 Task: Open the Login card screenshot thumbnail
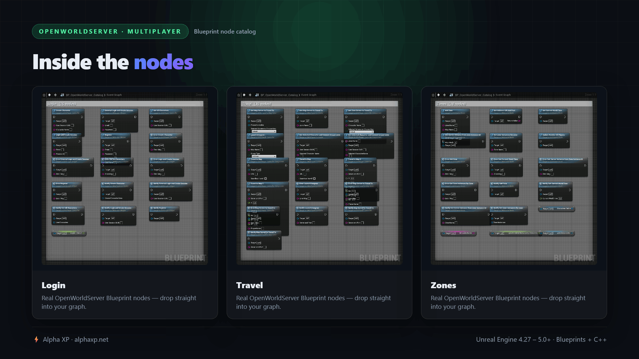(x=125, y=179)
